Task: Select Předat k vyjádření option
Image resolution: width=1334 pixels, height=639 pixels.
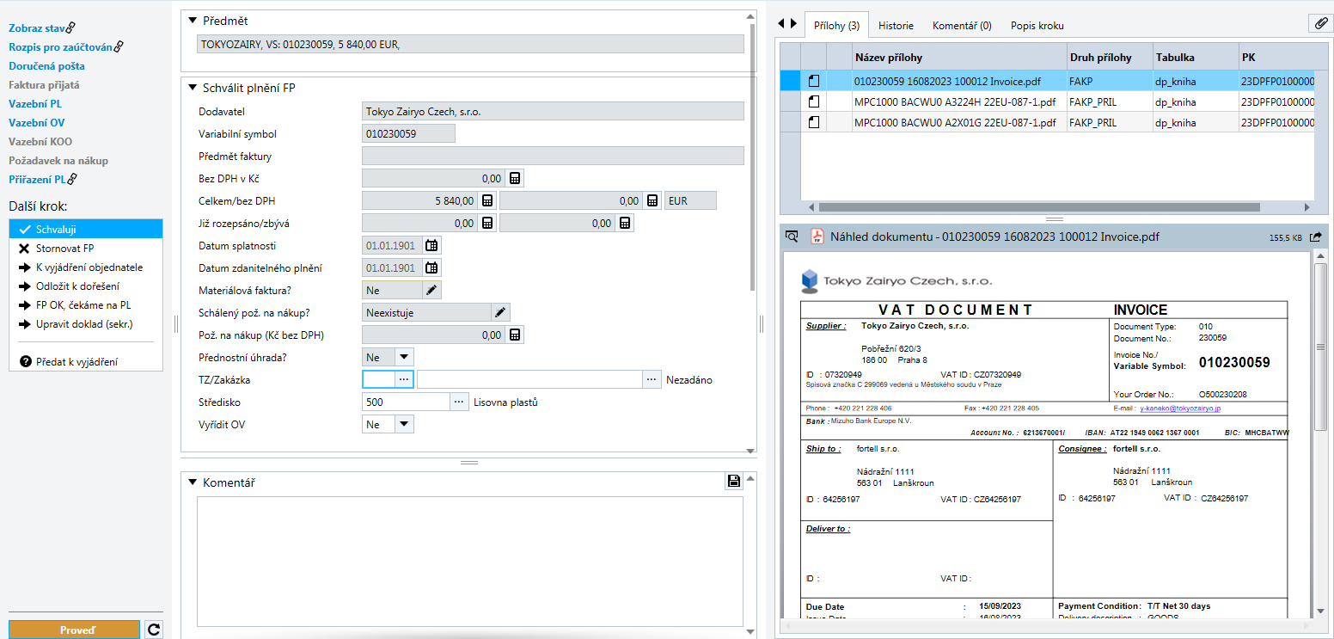Action: click(86, 362)
